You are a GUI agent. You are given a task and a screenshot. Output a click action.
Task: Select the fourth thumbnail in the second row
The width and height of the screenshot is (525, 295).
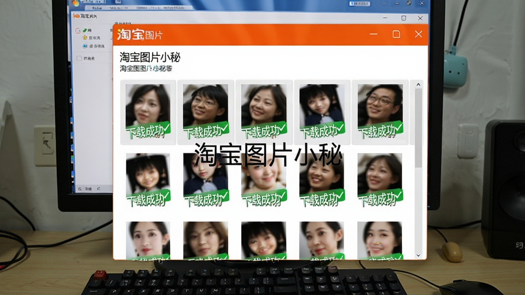point(322,180)
